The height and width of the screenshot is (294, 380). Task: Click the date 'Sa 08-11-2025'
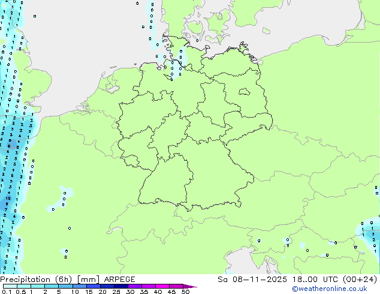tap(252, 280)
